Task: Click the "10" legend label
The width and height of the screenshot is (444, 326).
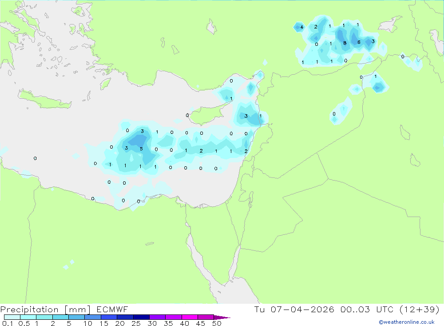Action: [x=88, y=323]
